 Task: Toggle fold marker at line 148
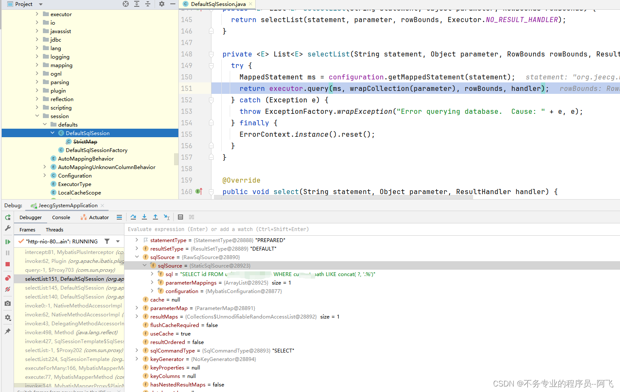coord(211,54)
